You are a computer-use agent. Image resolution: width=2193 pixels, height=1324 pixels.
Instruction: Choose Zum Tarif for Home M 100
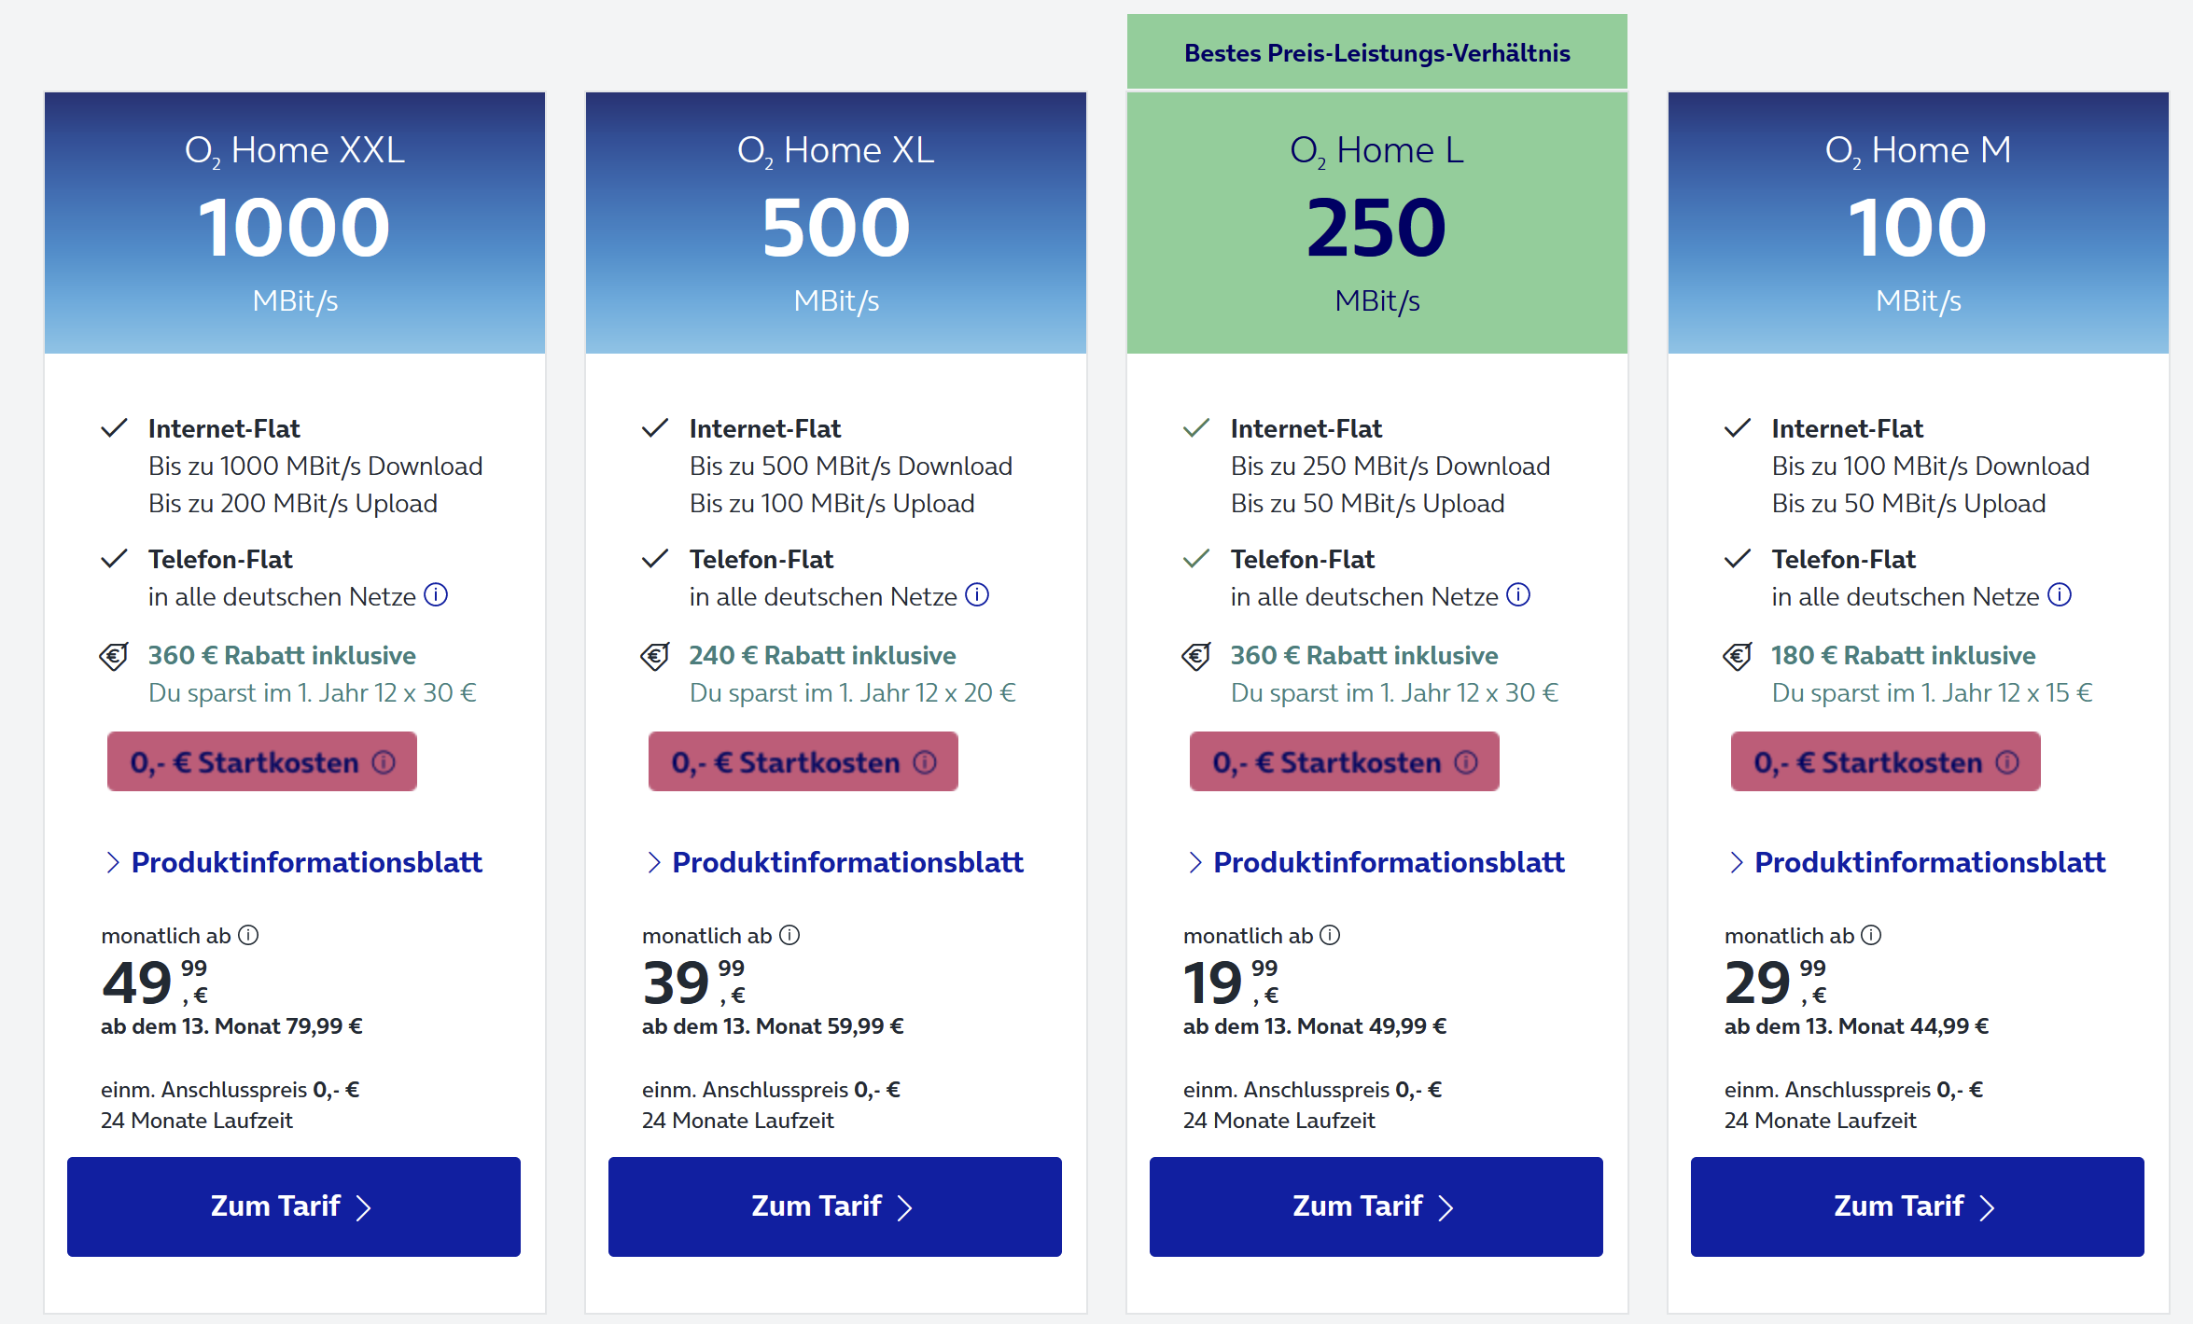click(x=1918, y=1206)
